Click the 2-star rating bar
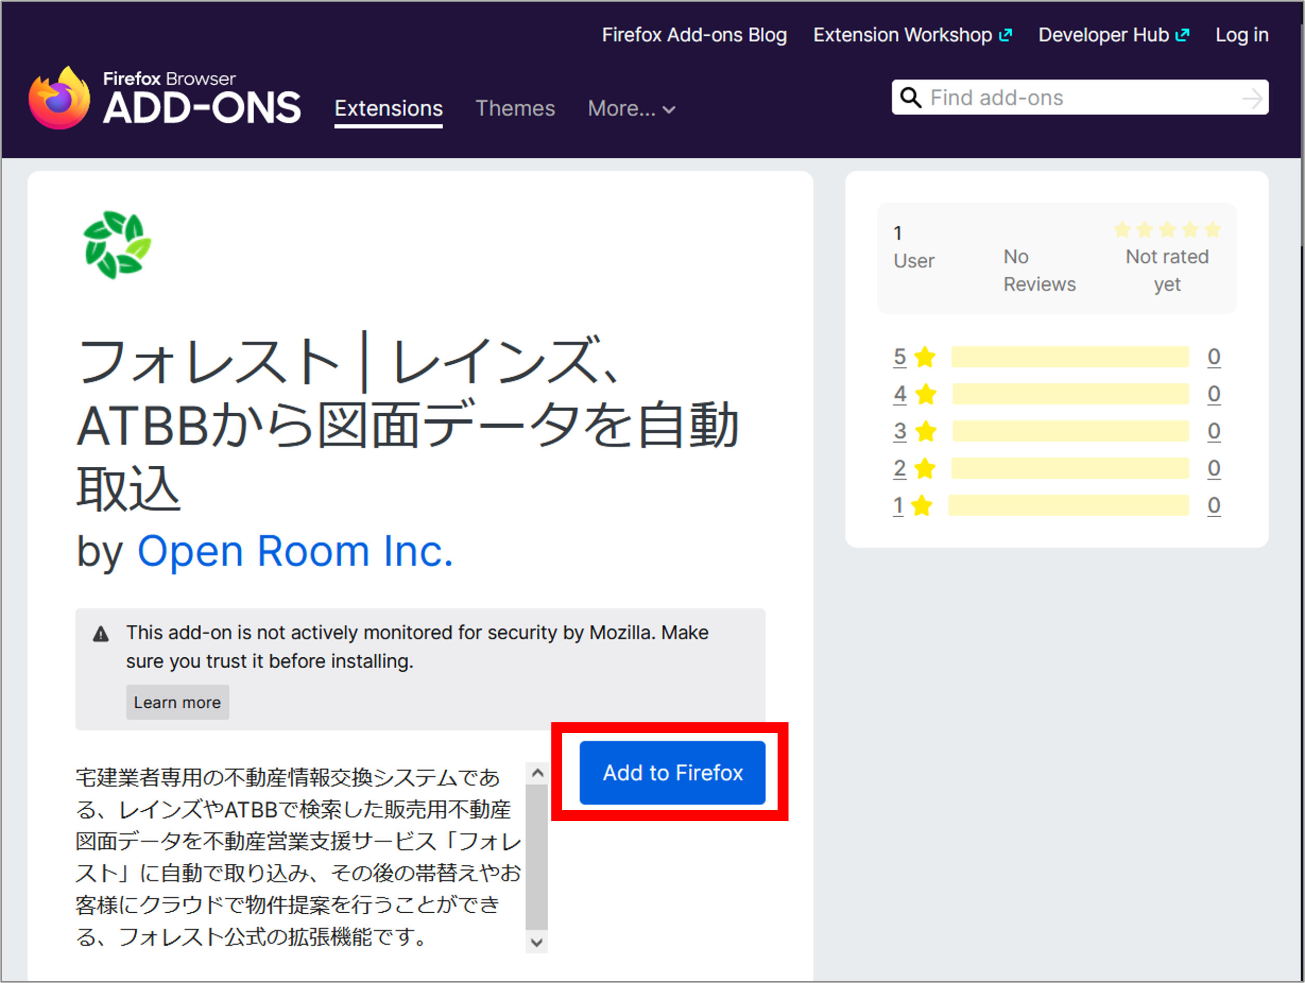The image size is (1305, 983). tap(1069, 468)
